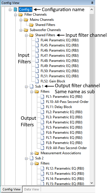This screenshot has width=108, height=193.
Task: Click the Sub 2 channel page icon
Action: point(32,158)
